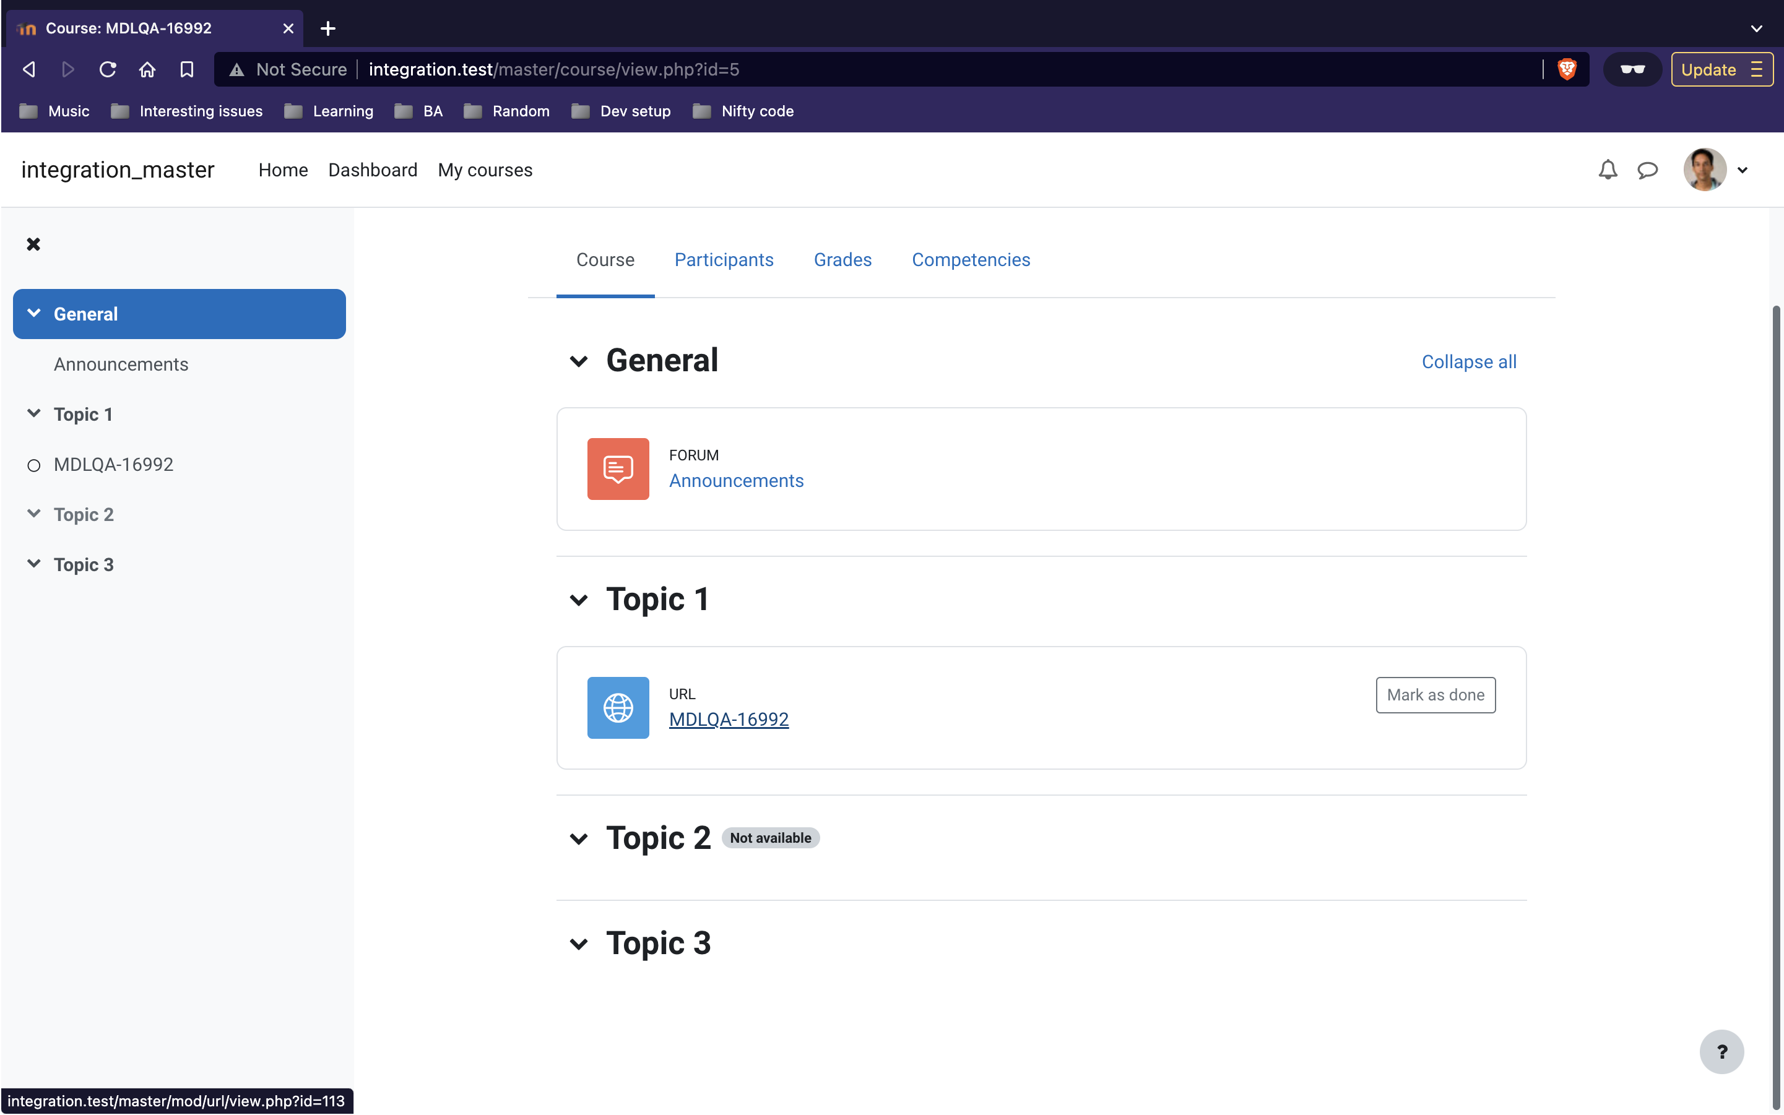Mark MDLQA-16992 as done

pyautogui.click(x=1435, y=695)
